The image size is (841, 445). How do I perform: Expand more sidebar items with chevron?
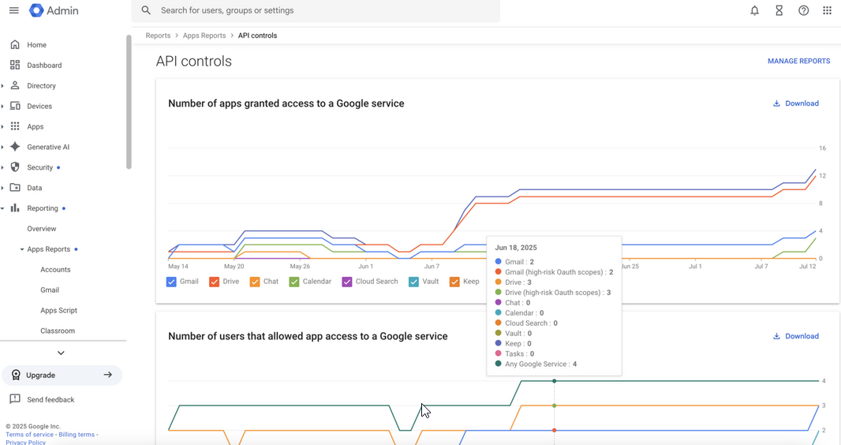(62, 353)
